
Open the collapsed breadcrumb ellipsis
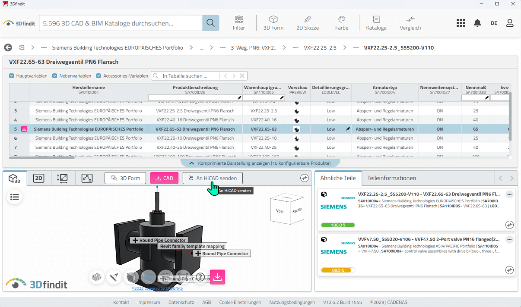tap(201, 48)
